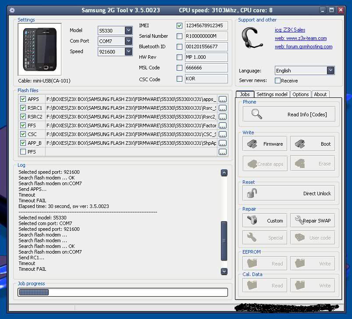Enable the MSL Code checkbox
This screenshot has width=352, height=319.
(x=179, y=68)
